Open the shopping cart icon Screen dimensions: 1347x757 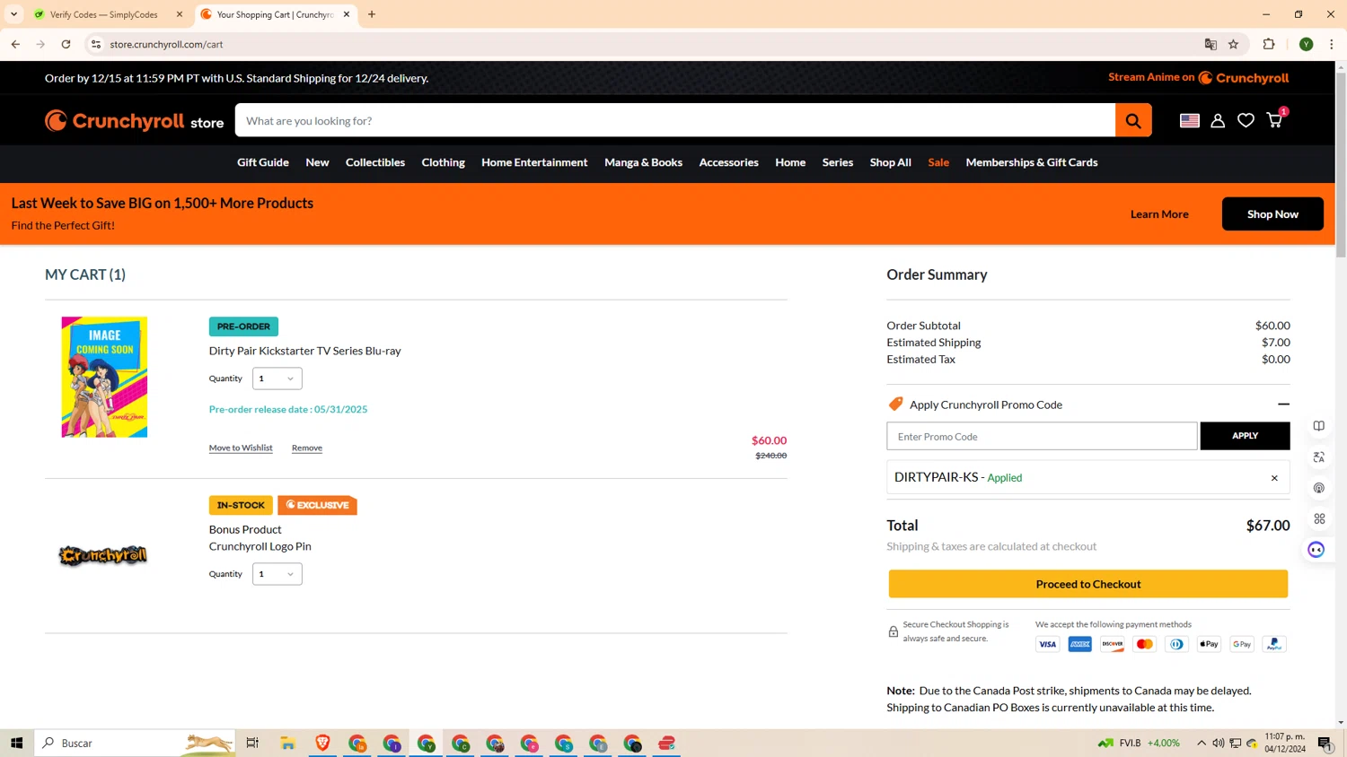tap(1274, 120)
